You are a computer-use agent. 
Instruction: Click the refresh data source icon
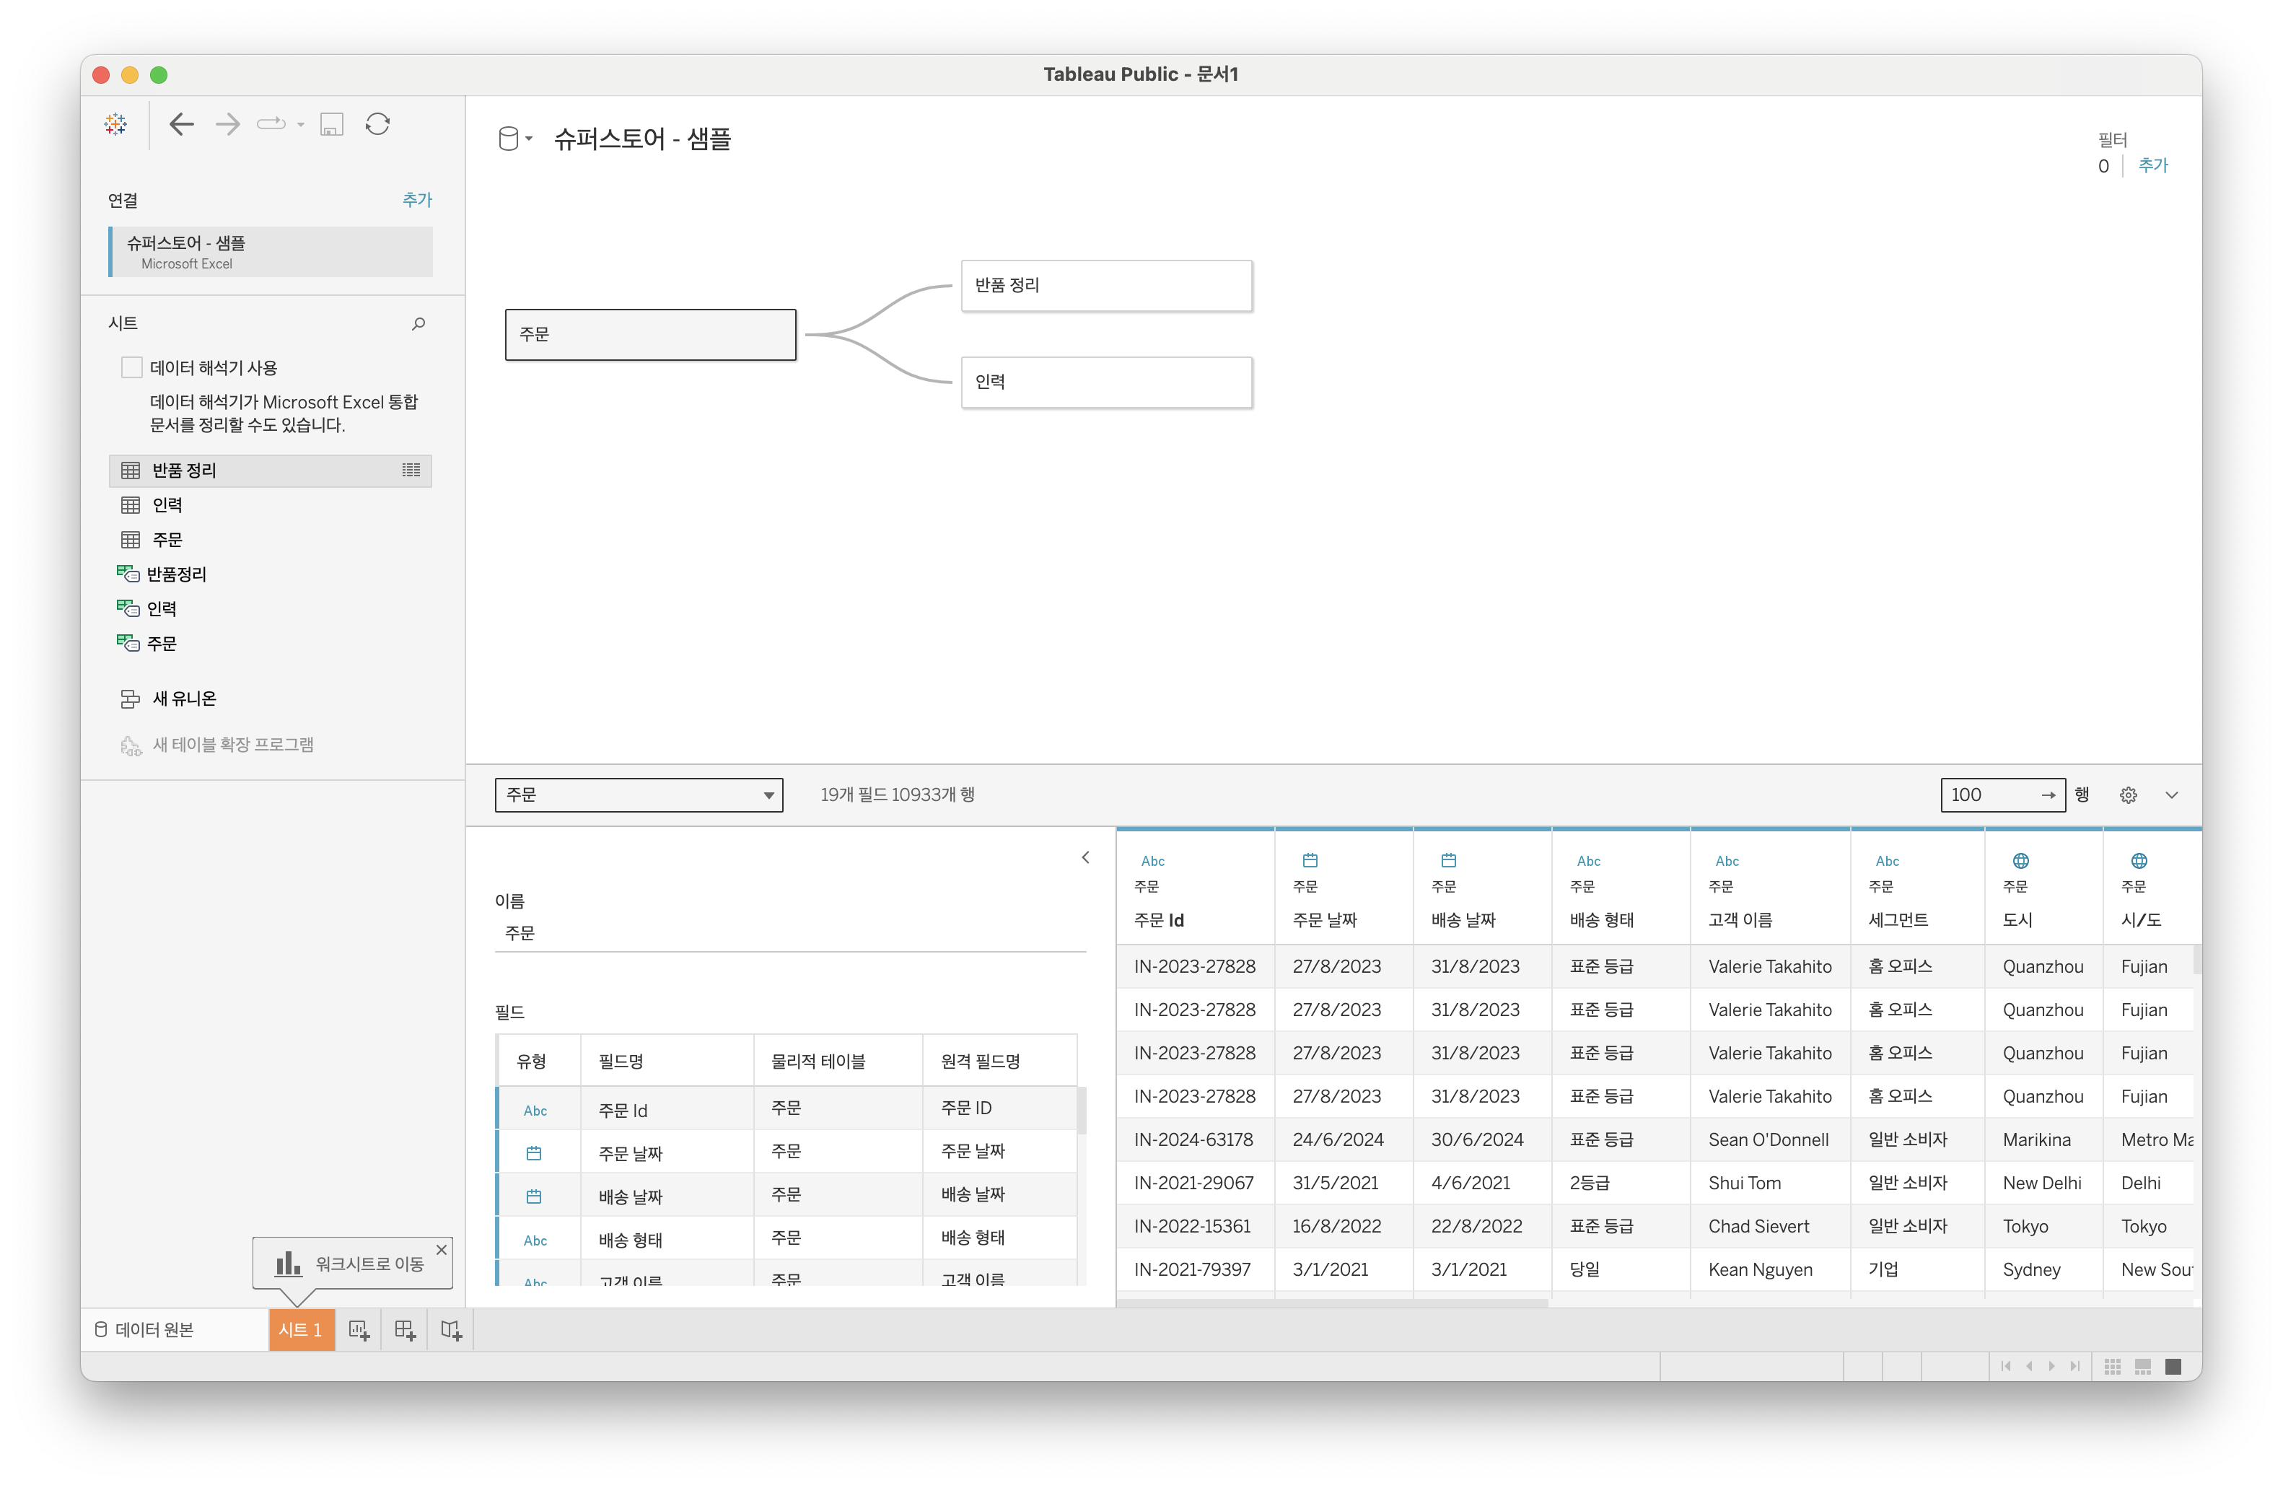tap(378, 124)
